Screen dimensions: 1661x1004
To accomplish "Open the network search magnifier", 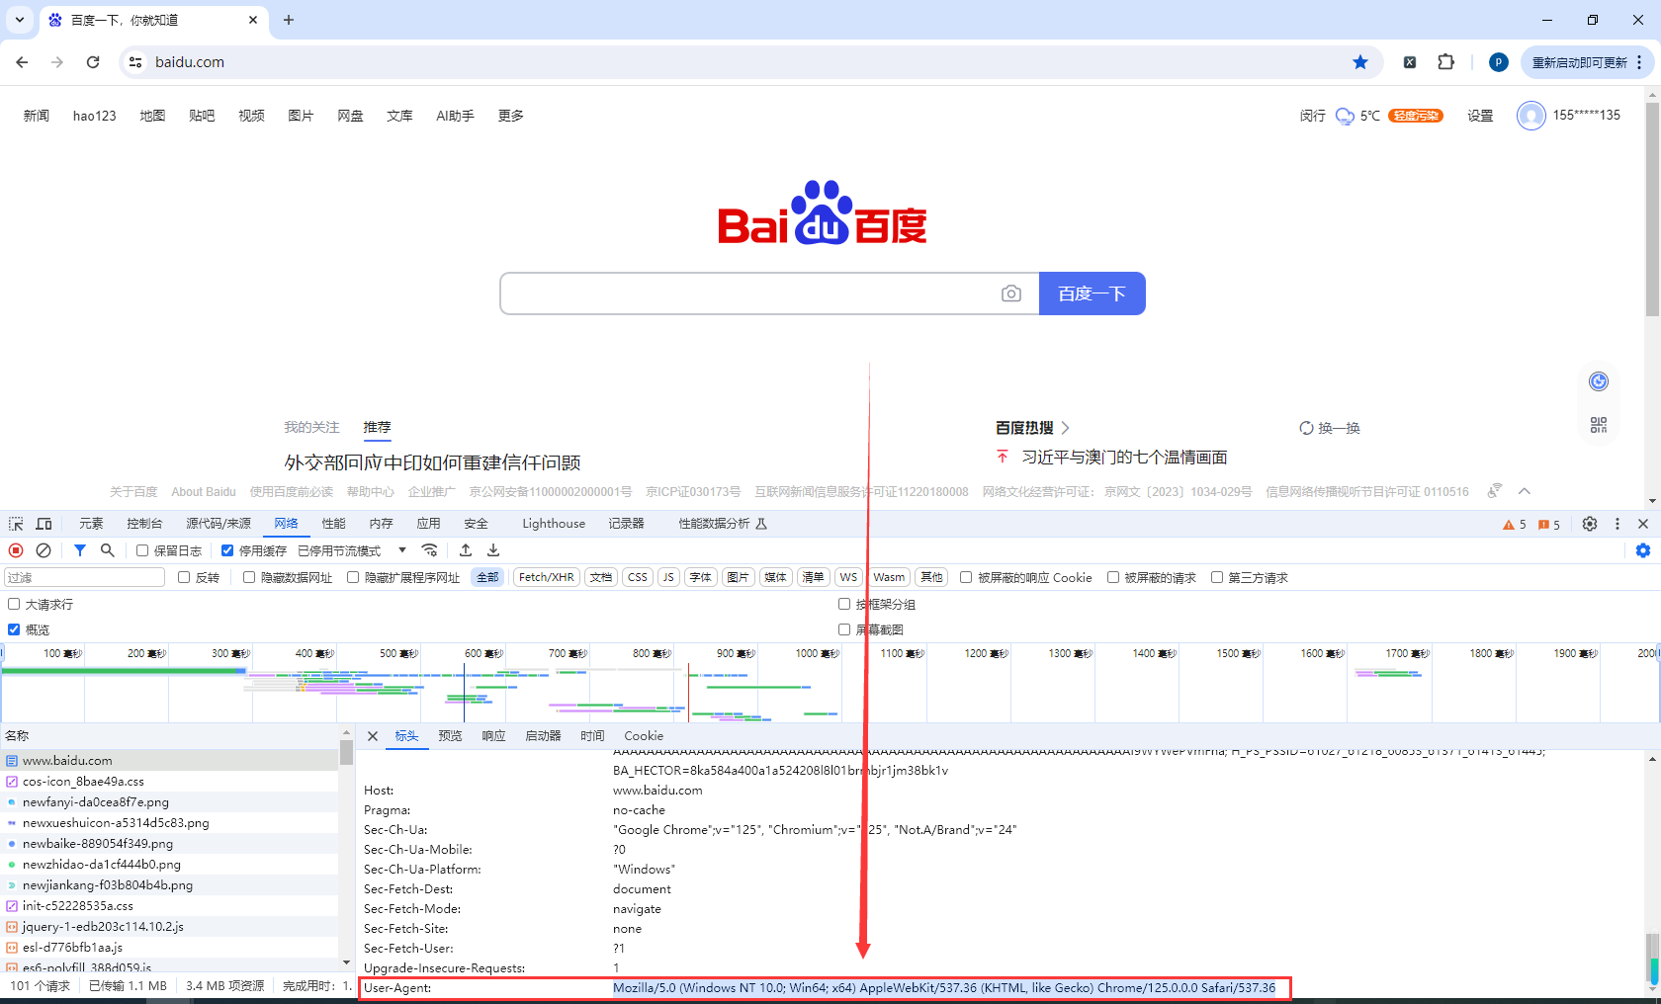I will (108, 550).
